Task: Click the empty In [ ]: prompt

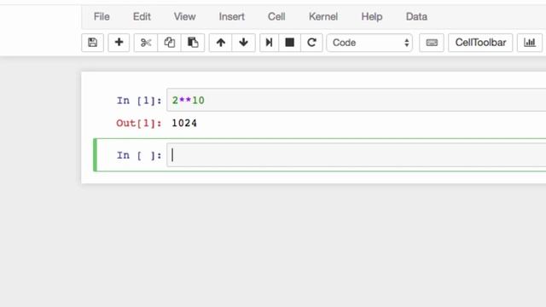Action: point(139,155)
